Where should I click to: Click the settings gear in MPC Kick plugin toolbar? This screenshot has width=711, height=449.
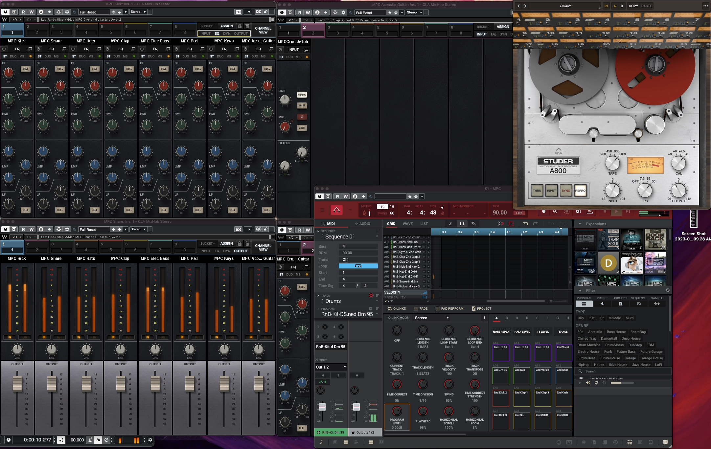click(x=67, y=12)
